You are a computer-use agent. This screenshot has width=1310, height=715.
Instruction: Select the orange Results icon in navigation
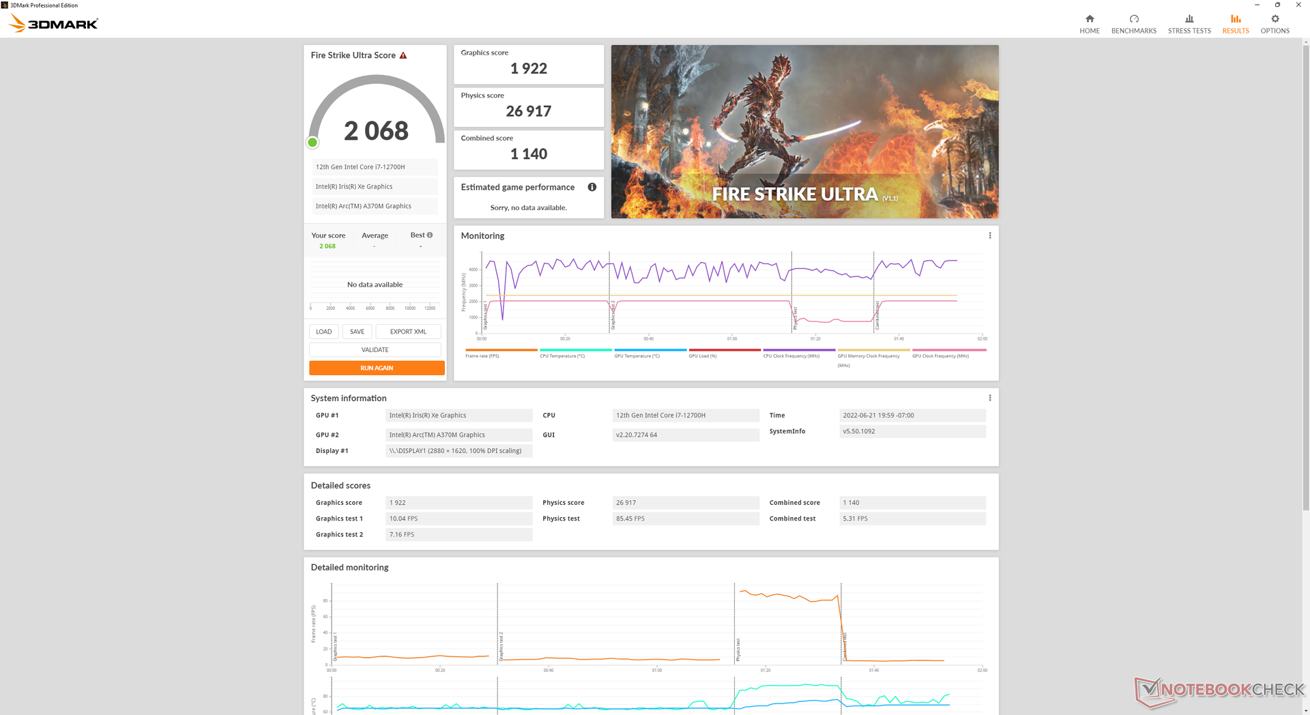(x=1236, y=19)
